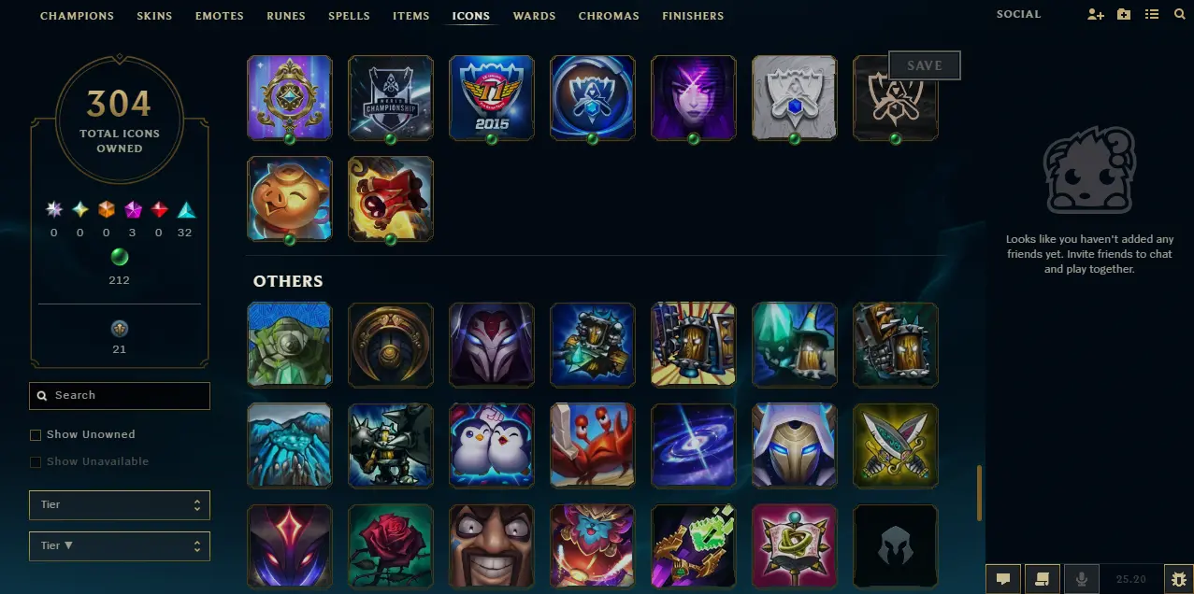1194x594 pixels.
Task: Search friends using the magnifier icon
Action: click(x=1179, y=15)
